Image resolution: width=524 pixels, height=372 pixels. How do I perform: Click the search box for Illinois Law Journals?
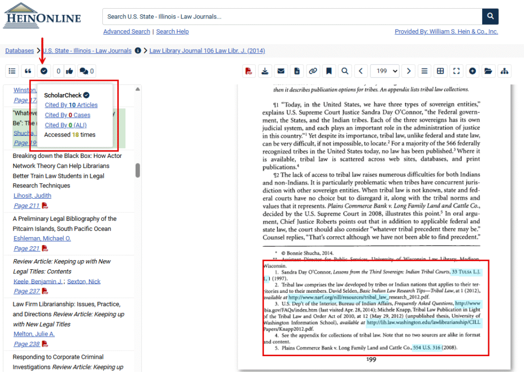(292, 16)
